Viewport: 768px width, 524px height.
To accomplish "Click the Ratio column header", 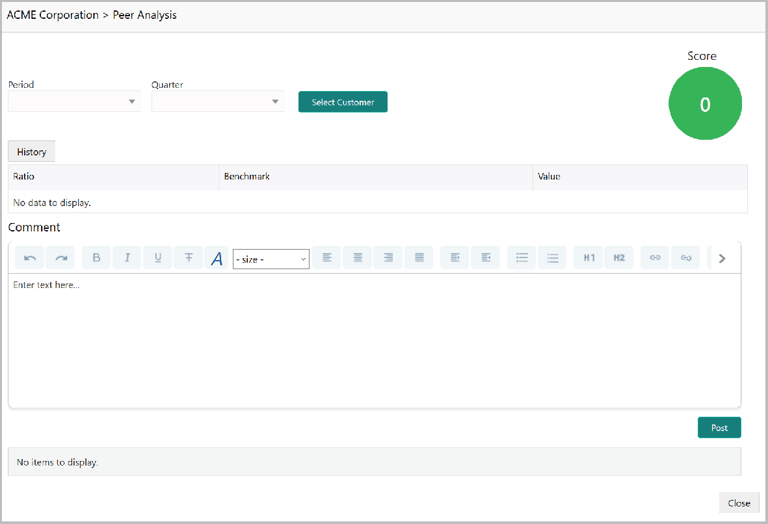I will click(113, 177).
